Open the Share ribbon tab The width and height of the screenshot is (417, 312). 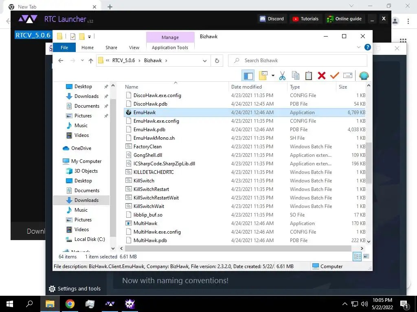point(111,48)
